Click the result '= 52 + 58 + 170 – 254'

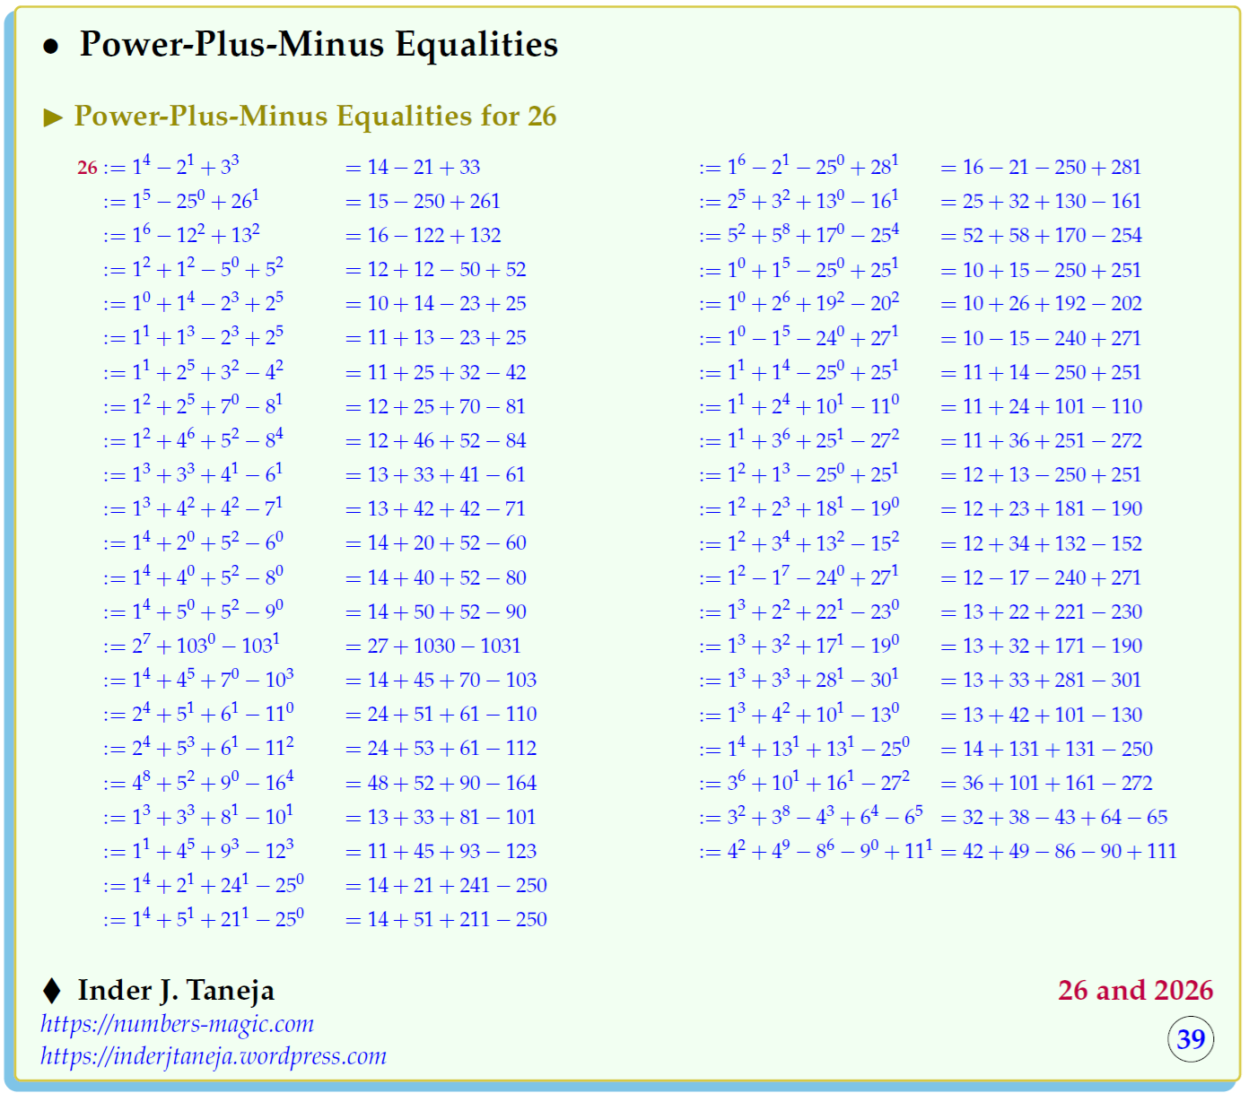[1041, 236]
